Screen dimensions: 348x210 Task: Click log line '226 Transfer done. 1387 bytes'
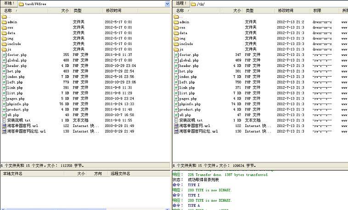click(x=228, y=175)
